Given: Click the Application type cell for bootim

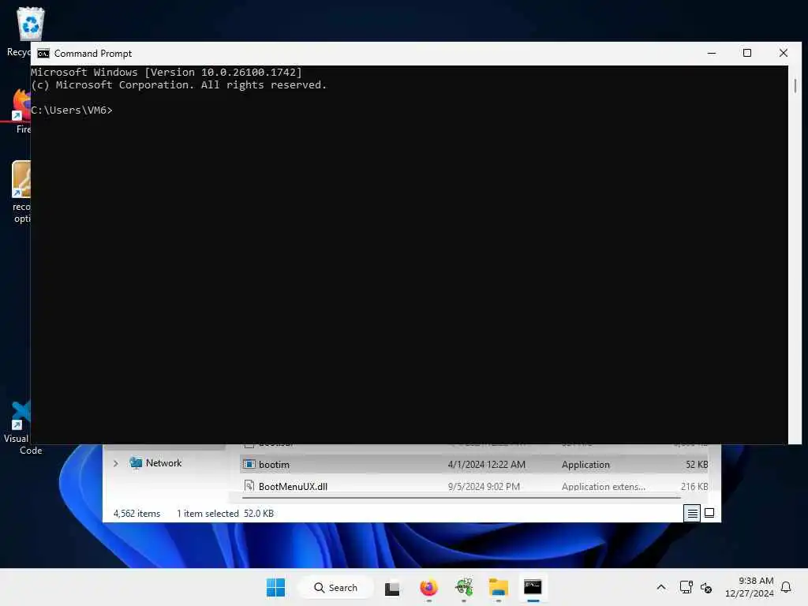Looking at the screenshot, I should tap(585, 464).
